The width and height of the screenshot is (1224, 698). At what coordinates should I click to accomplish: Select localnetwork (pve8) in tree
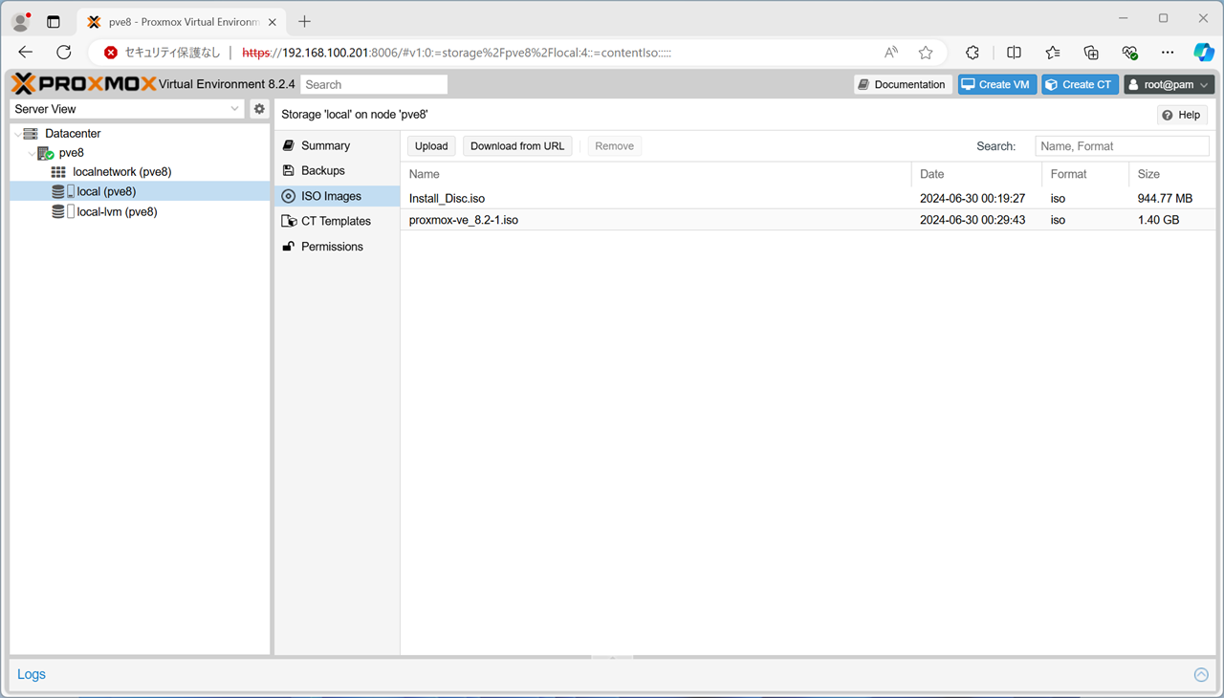(x=121, y=172)
